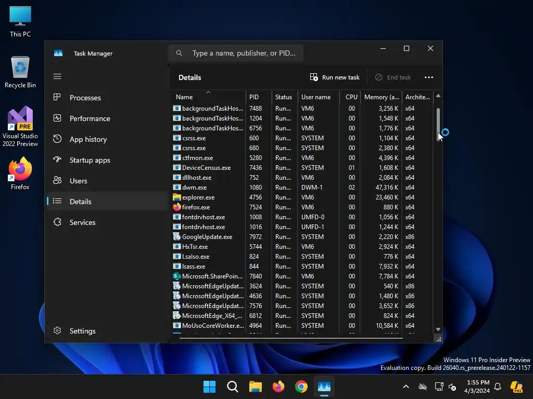Select the MicrosoftEdge_X64 process icon

[176, 315]
